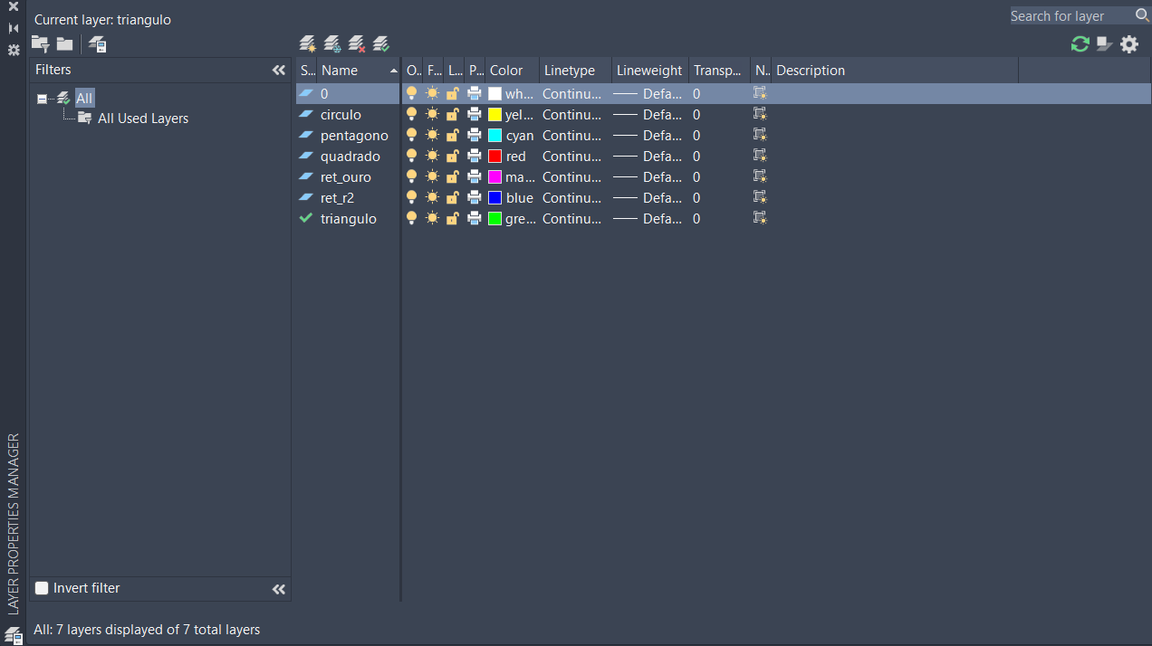
Task: Open the ret_ouro Linetype selector
Action: click(571, 176)
